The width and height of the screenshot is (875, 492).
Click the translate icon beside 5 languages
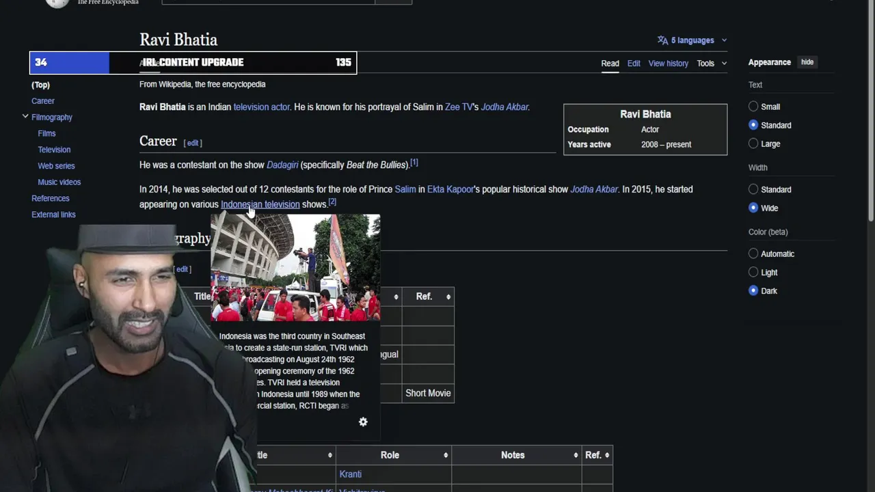(662, 40)
